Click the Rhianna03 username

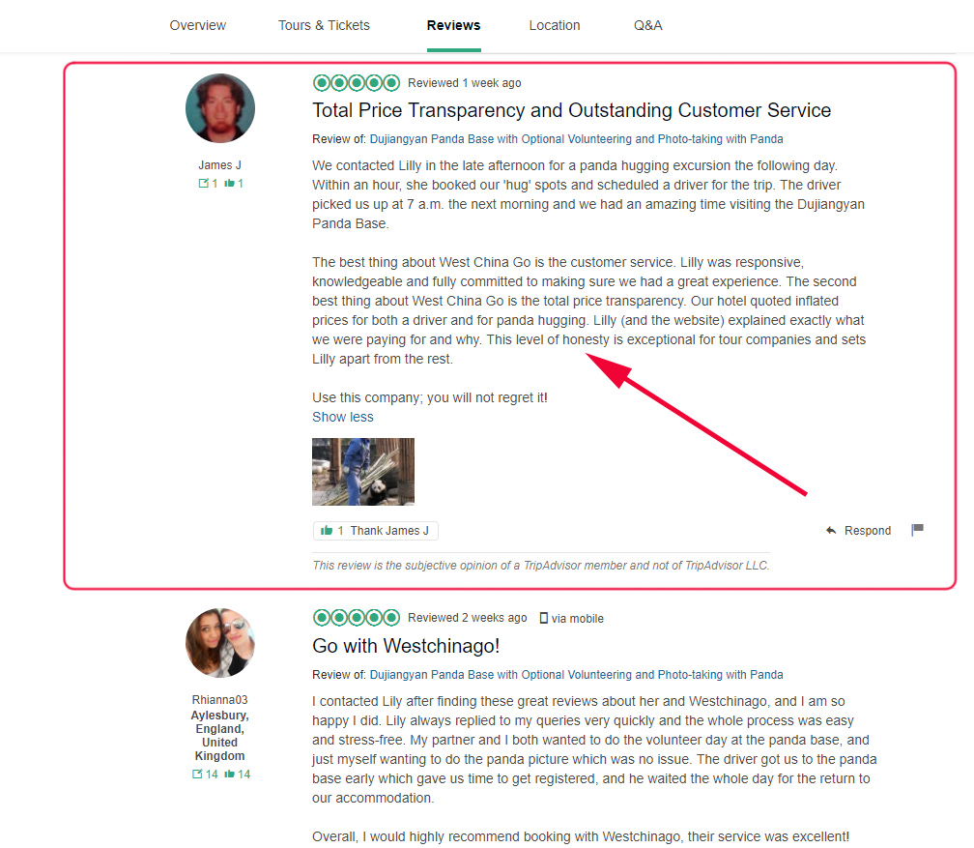pos(220,700)
